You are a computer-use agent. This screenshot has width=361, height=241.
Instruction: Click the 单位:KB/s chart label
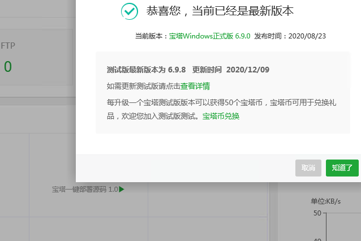coord(325,201)
